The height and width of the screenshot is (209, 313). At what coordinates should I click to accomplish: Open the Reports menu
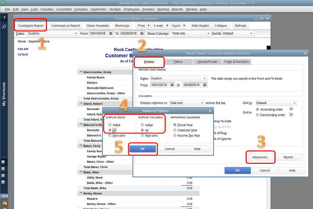tap(177, 9)
